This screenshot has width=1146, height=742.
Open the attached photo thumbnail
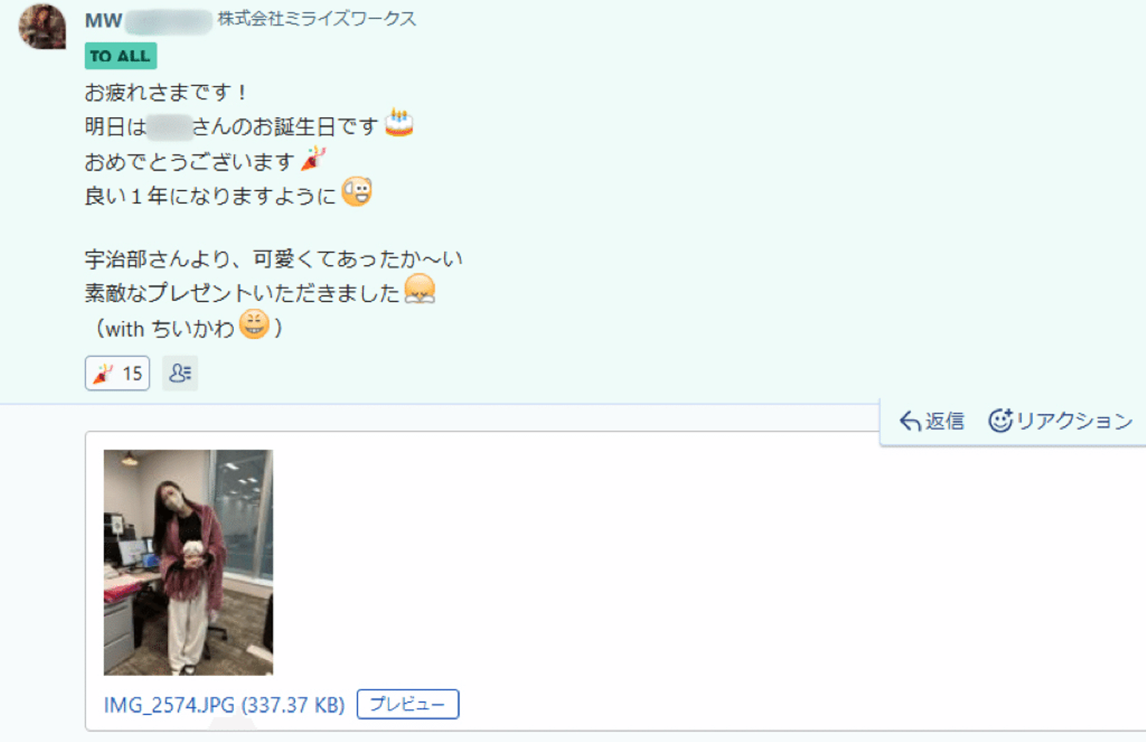tap(189, 562)
